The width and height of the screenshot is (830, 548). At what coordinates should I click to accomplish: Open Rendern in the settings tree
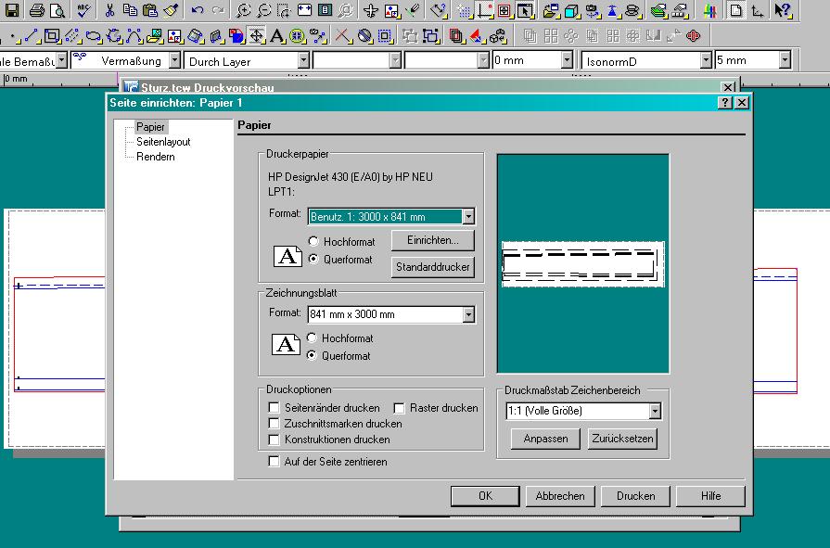click(155, 157)
